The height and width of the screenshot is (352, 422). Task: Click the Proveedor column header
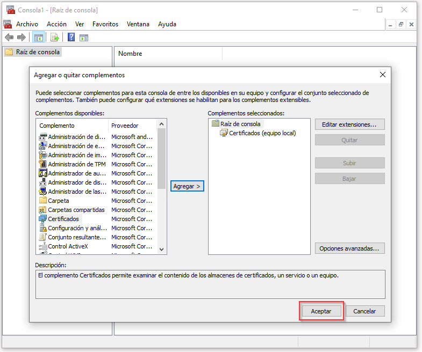click(125, 126)
